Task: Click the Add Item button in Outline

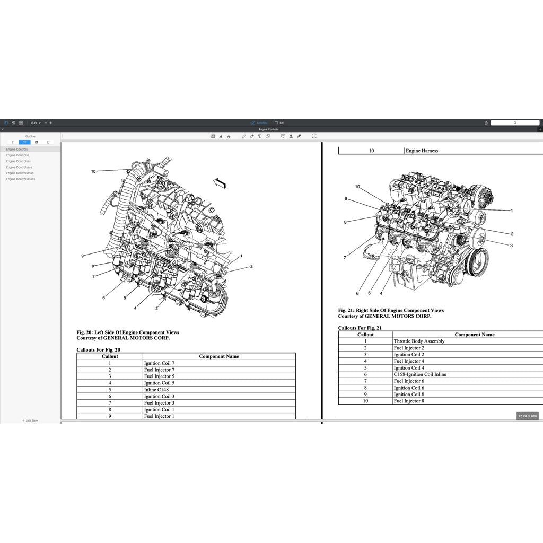Action: [30, 421]
